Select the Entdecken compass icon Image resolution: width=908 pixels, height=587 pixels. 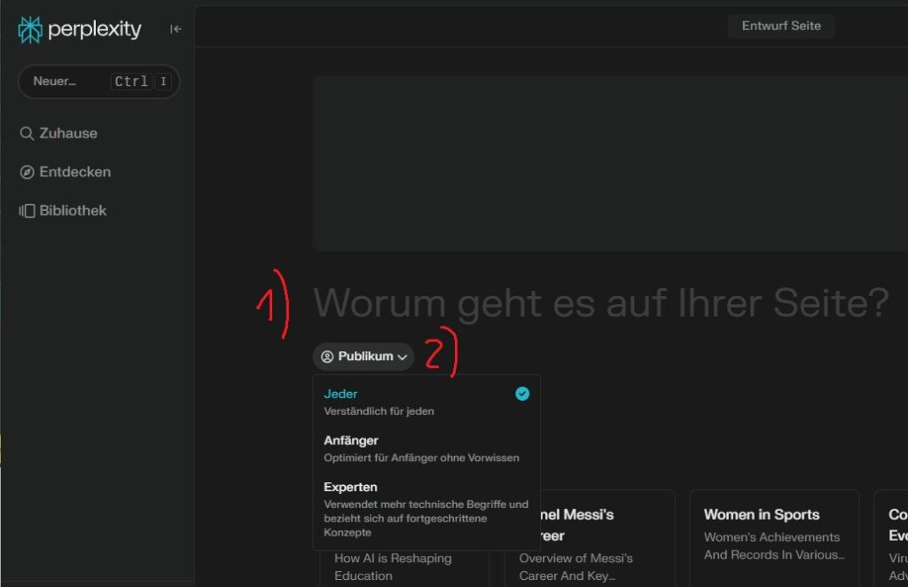point(27,172)
